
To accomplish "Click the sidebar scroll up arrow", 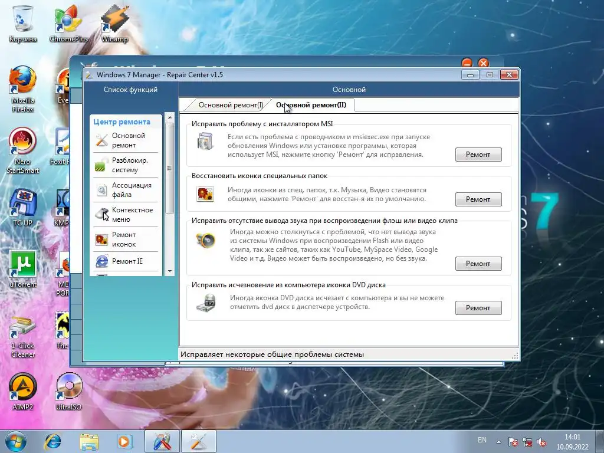I will pyautogui.click(x=169, y=117).
